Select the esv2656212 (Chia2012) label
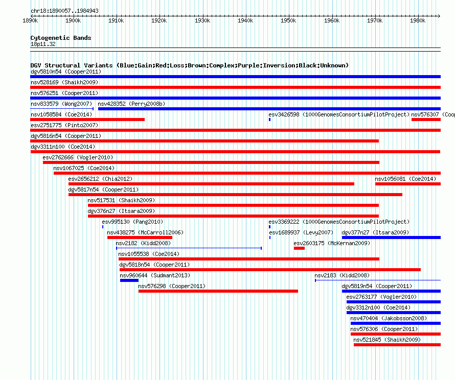The height and width of the screenshot is (380, 455). coord(100,179)
